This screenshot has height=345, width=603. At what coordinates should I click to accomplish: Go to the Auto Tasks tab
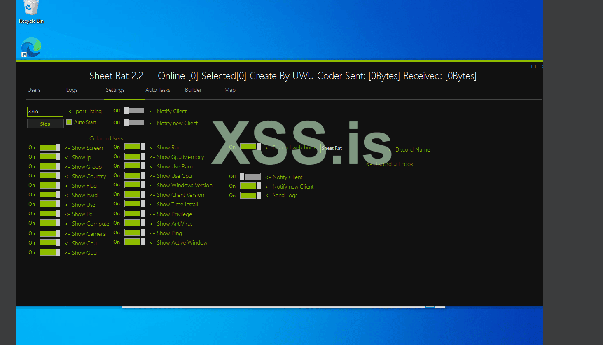(x=158, y=90)
